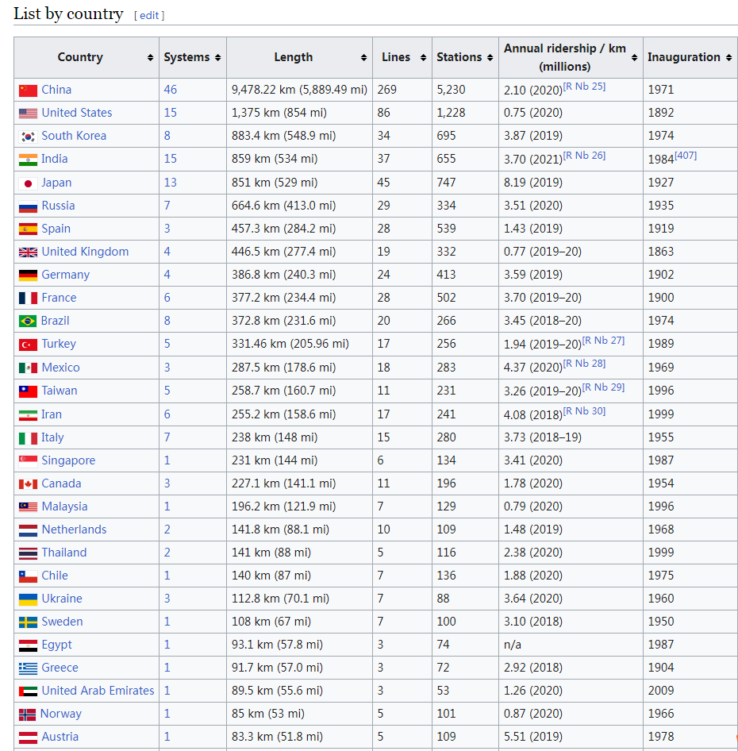Click the Ukraine flag icon

(28, 599)
